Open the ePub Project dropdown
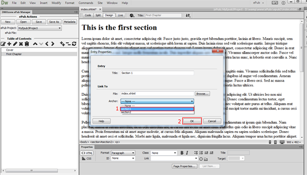 click(40, 28)
